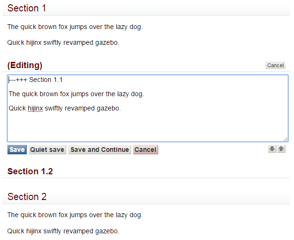Cancel editing using the red Cancel button
Screen dimensions: 294x240
[x=145, y=150]
